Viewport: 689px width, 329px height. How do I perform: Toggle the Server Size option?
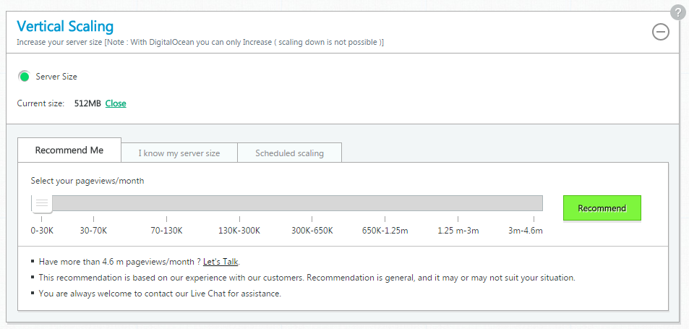pos(25,76)
